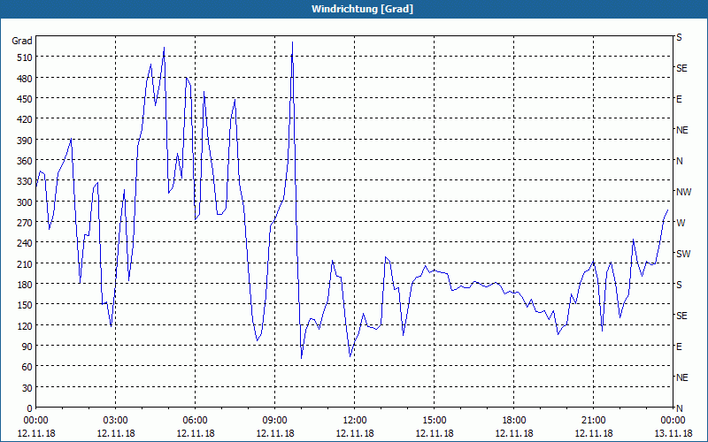Select the "S" compass label at 180 level
Screen dimensions: 708x442
pyautogui.click(x=679, y=285)
